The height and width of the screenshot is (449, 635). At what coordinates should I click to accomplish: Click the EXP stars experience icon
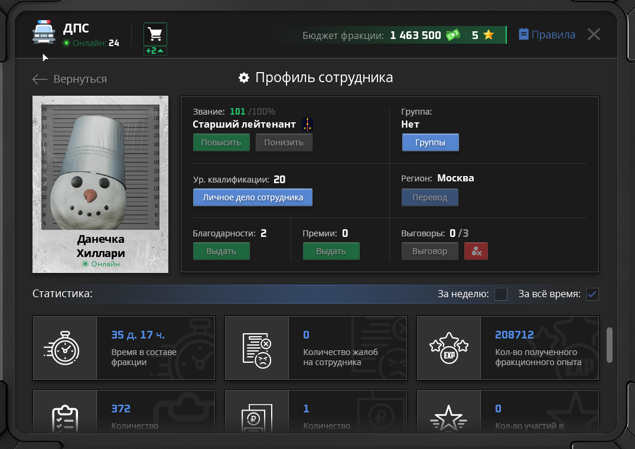(x=448, y=348)
